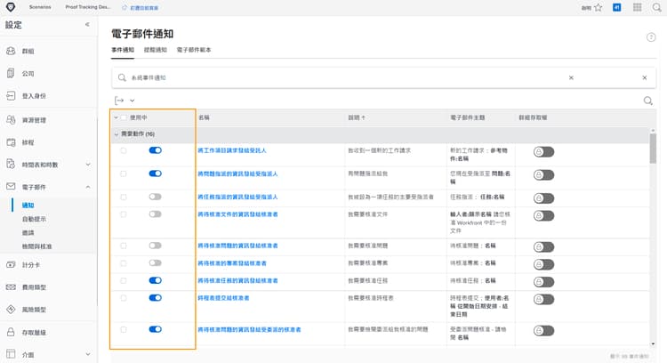Click the pin current page icon
This screenshot has height=363, width=667.
point(125,8)
